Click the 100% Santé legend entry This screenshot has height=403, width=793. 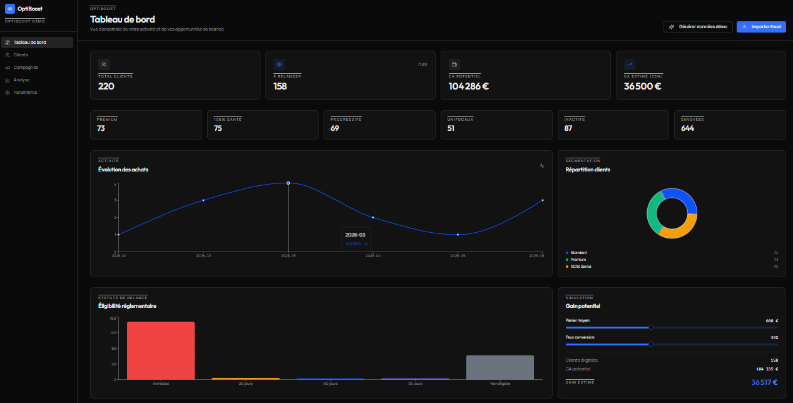click(x=672, y=267)
